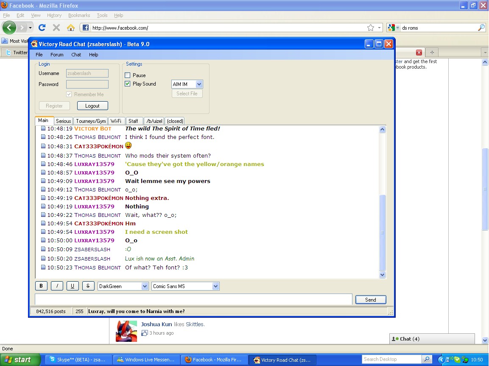The width and height of the screenshot is (489, 366).
Task: Click the Firefox back arrow button
Action: point(9,28)
